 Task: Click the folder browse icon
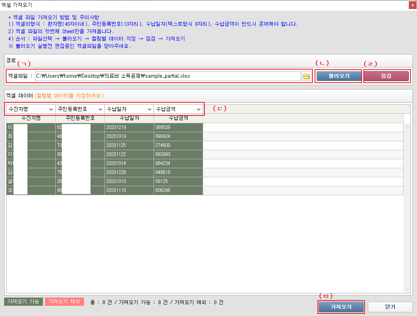tap(306, 77)
